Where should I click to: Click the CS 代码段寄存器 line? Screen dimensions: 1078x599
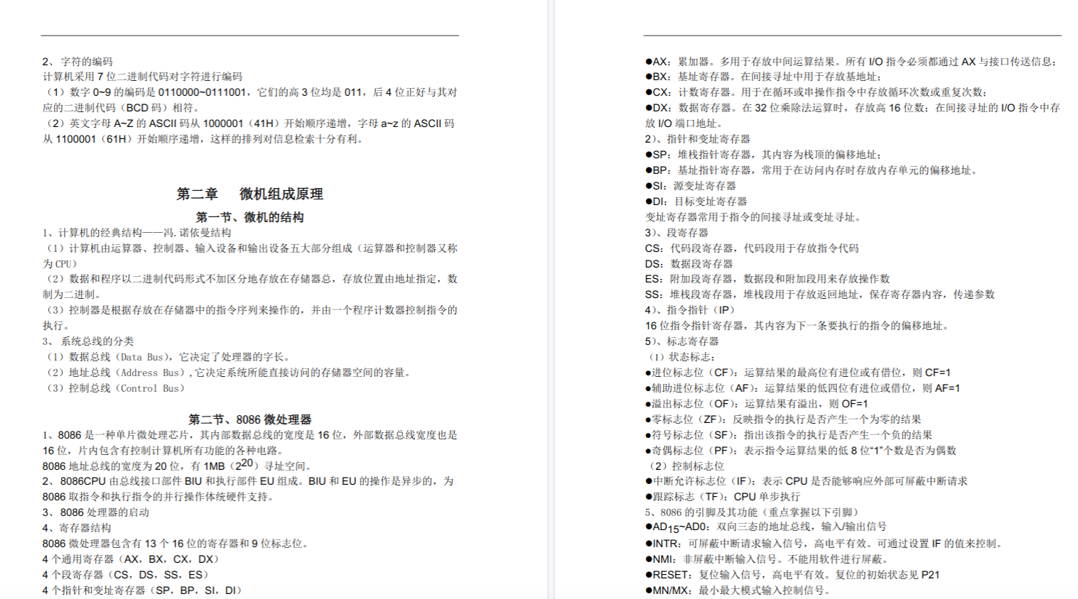[751, 248]
